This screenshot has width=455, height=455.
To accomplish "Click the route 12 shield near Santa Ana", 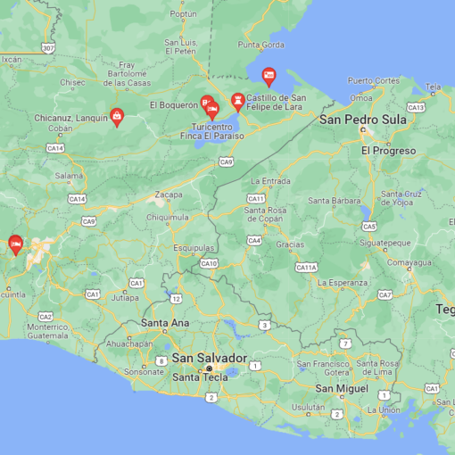I will (176, 299).
